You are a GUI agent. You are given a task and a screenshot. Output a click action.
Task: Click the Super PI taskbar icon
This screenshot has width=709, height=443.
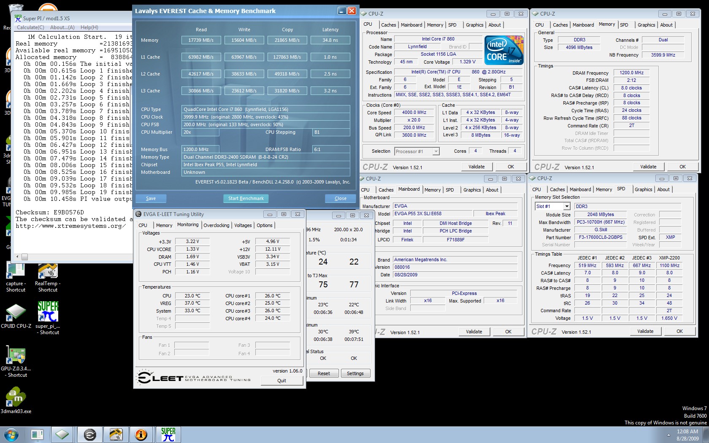(x=168, y=434)
